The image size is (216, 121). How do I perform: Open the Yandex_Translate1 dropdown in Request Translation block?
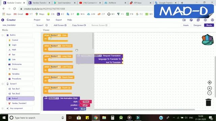[91, 56]
